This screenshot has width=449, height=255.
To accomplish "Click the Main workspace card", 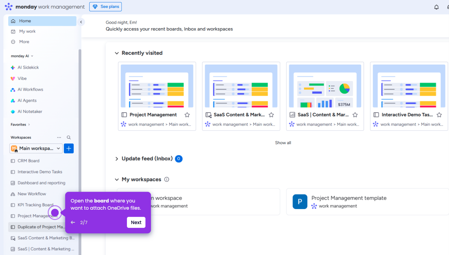I will [x=198, y=202].
